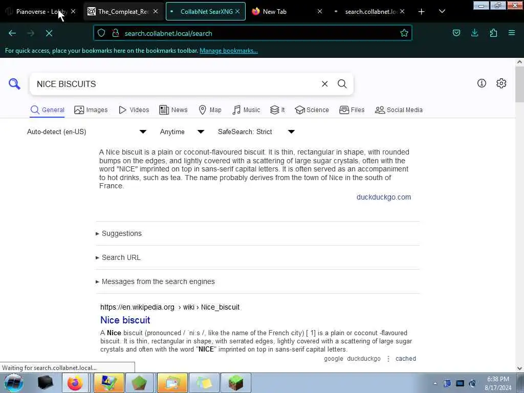Close the Pianoverse tab
Screen dimensions: 524x393
click(x=73, y=11)
